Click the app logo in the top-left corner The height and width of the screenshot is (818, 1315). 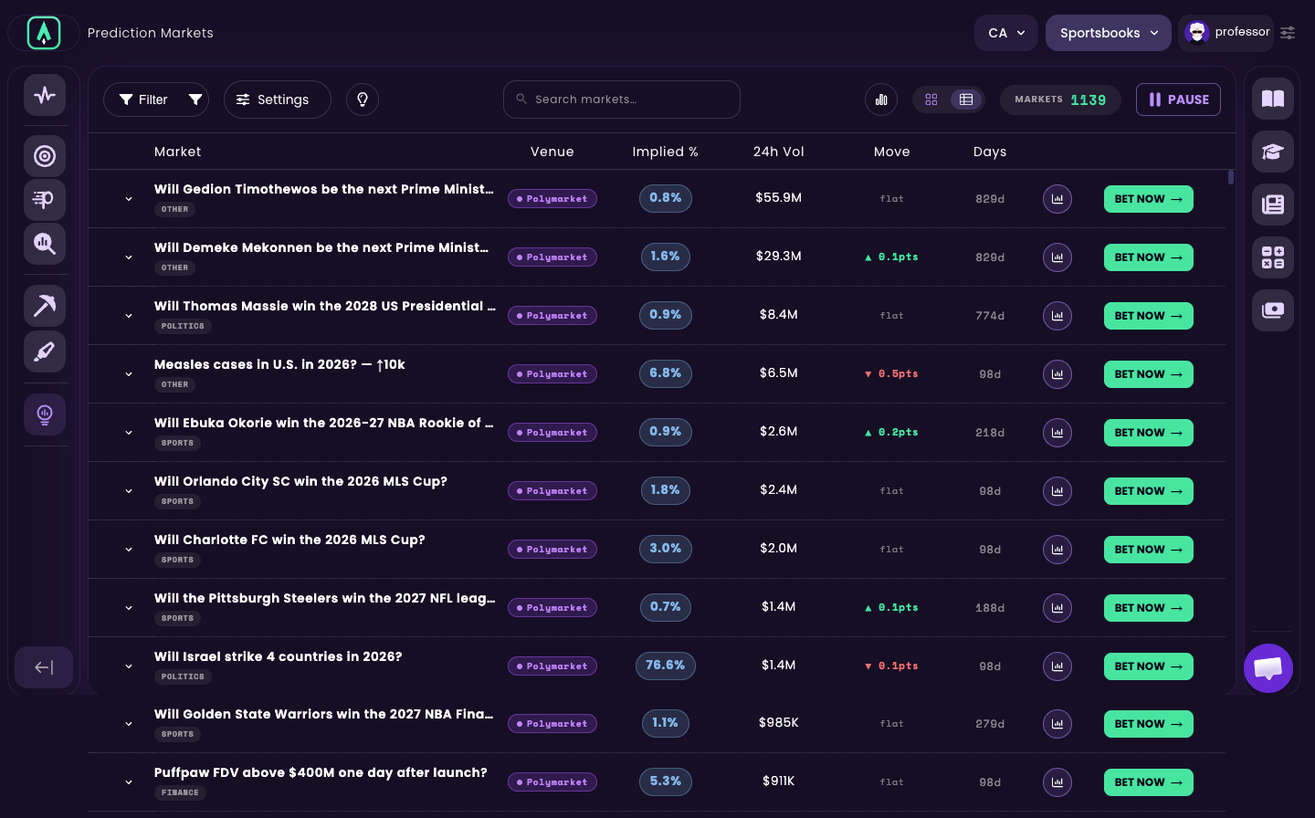pyautogui.click(x=44, y=33)
